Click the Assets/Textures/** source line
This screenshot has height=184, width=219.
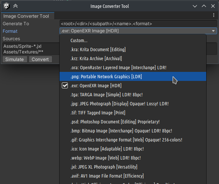[x=23, y=52]
